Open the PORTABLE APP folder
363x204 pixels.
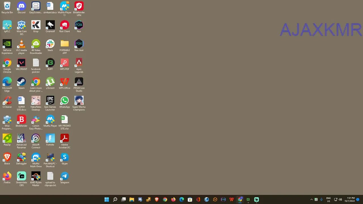click(x=64, y=47)
